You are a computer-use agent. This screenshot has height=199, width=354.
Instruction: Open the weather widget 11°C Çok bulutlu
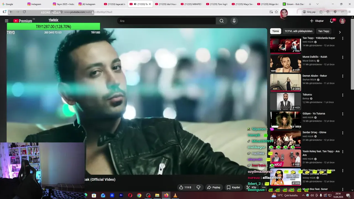(285, 195)
